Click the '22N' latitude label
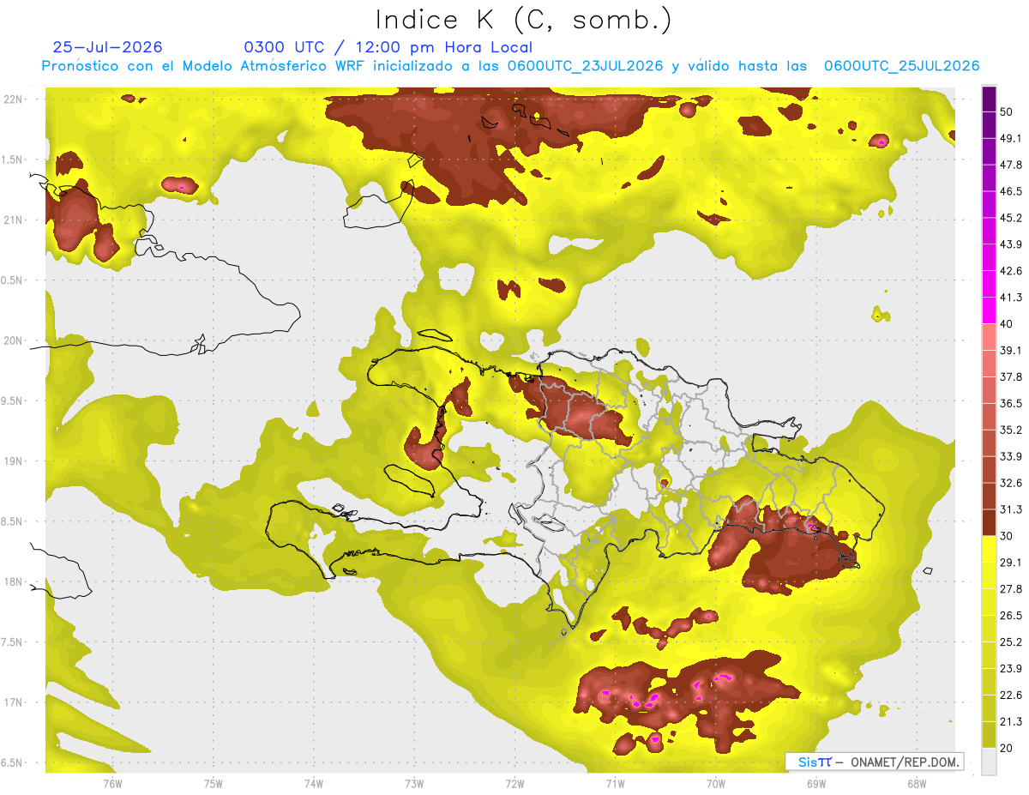This screenshot has height=795, width=1029. pyautogui.click(x=14, y=99)
